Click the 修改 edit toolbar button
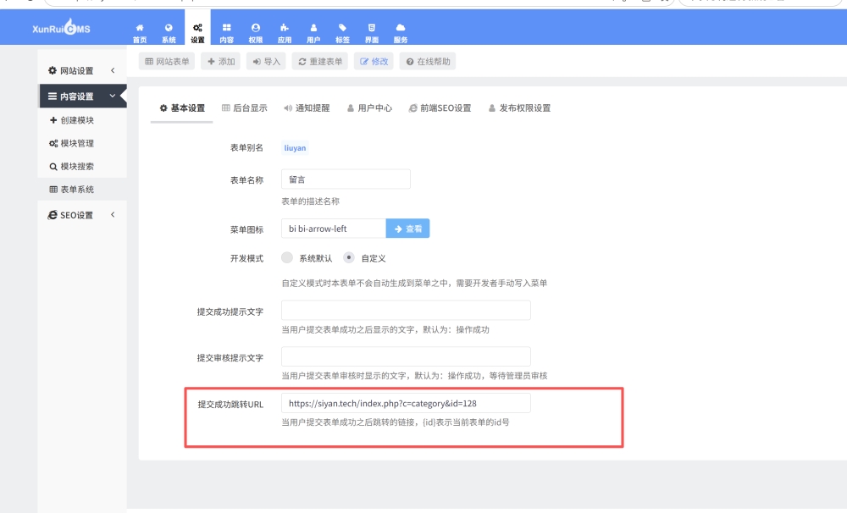 [374, 62]
